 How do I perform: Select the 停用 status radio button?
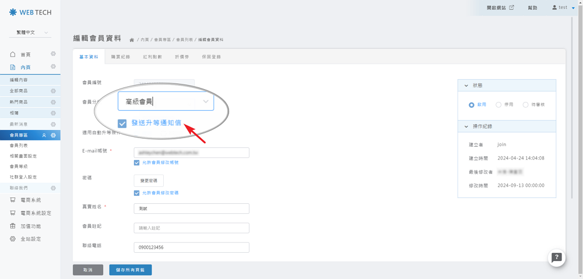pyautogui.click(x=498, y=105)
